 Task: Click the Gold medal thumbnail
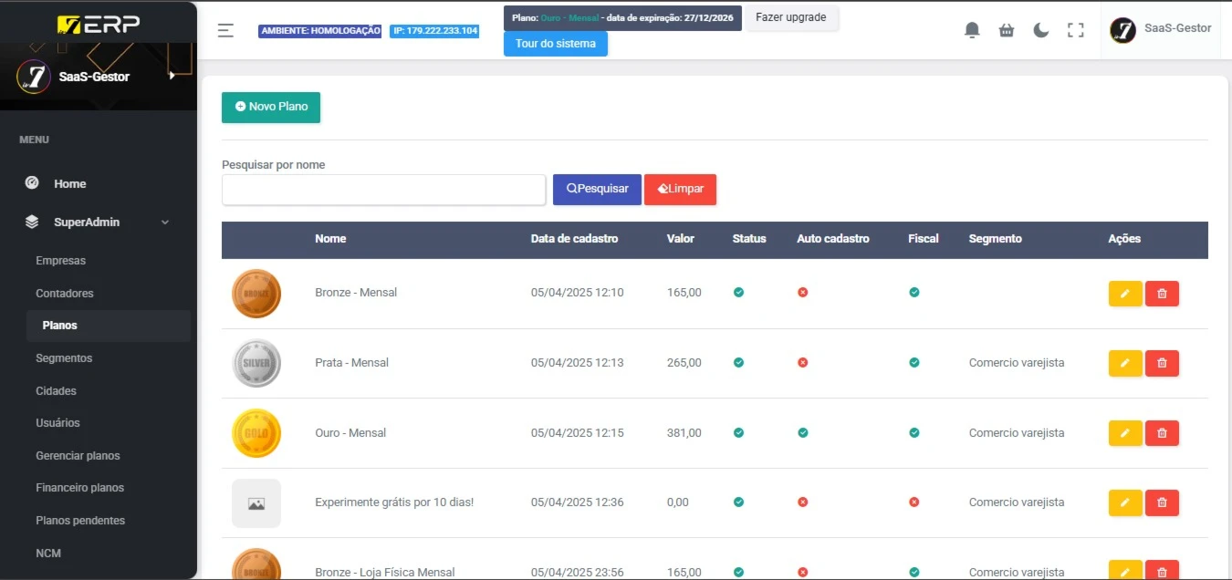[x=256, y=433]
